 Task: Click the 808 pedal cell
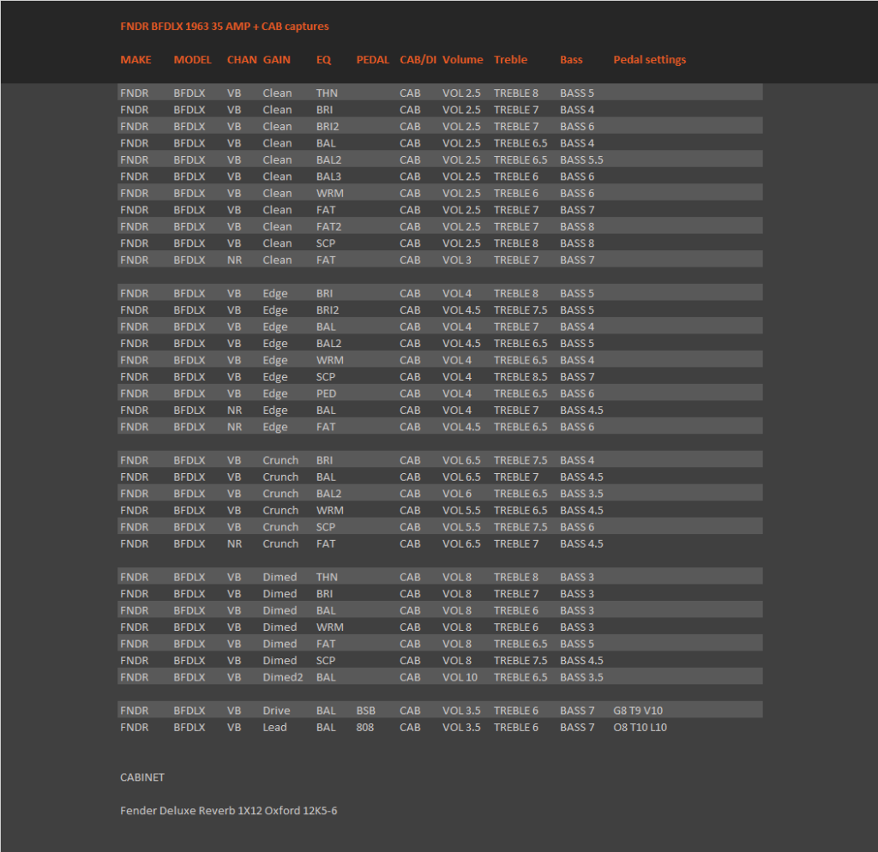pos(364,727)
